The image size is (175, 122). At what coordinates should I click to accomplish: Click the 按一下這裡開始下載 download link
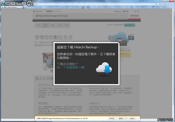click(71, 67)
